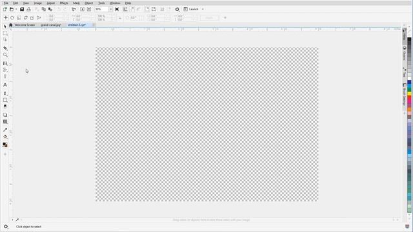Click the Open file folder icon

12,9
